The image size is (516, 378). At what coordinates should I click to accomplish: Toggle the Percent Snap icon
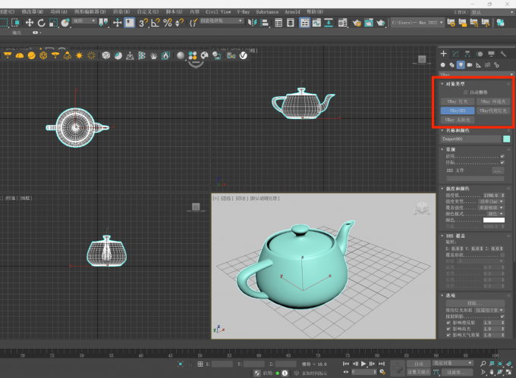[x=168, y=23]
